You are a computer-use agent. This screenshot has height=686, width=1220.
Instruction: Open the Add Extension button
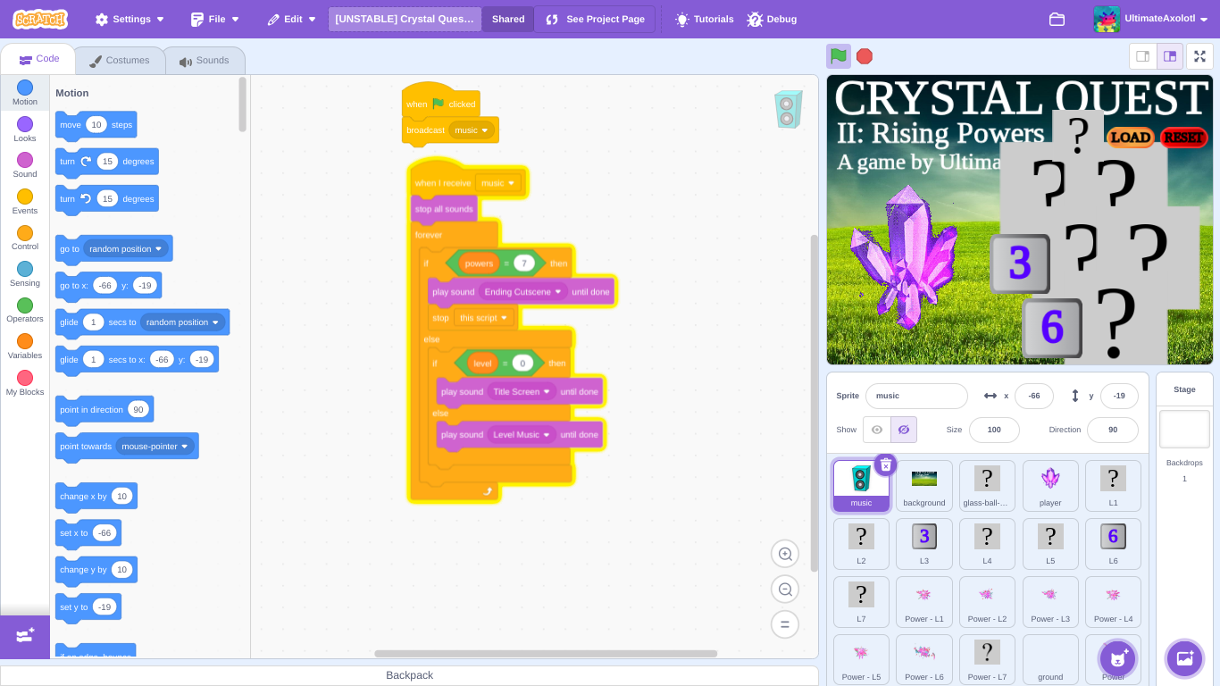tap(25, 636)
